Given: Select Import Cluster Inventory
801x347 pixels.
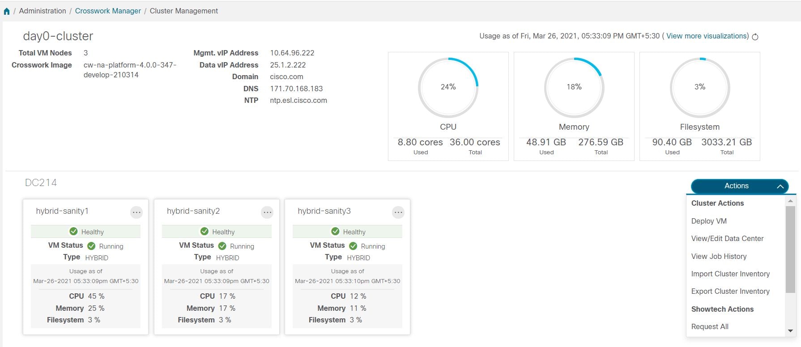Looking at the screenshot, I should pyautogui.click(x=730, y=274).
